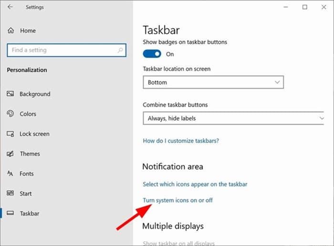This screenshot has height=246, width=334.
Task: Click the Lock screen icon
Action: [10, 134]
